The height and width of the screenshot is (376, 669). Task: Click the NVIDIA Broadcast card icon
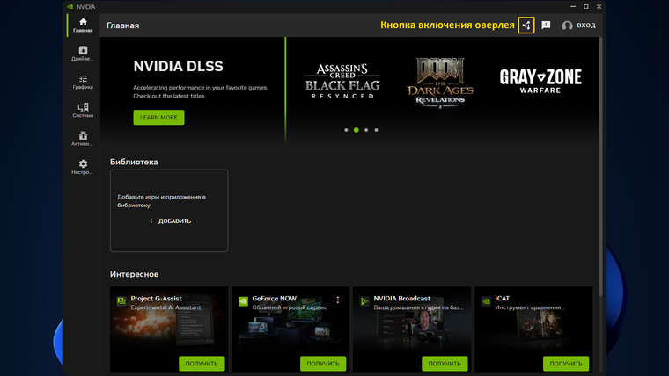[364, 301]
